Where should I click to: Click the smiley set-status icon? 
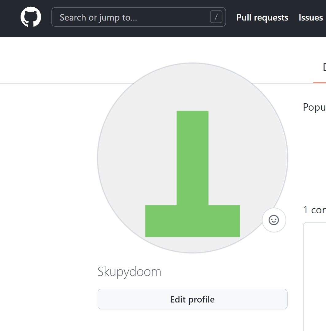pos(274,220)
